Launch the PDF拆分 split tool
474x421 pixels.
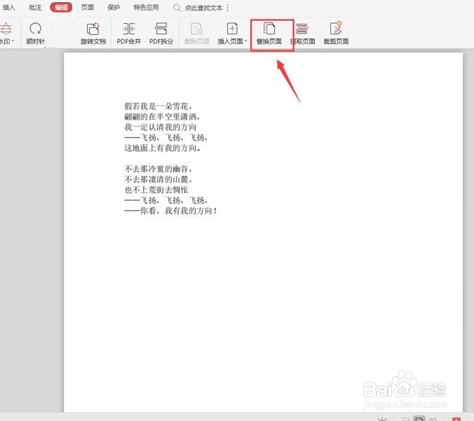161,34
